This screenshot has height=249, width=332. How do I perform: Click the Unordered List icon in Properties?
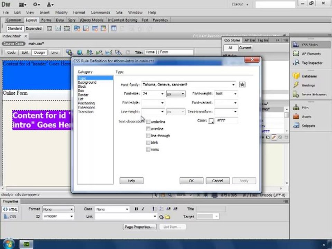tap(155, 209)
